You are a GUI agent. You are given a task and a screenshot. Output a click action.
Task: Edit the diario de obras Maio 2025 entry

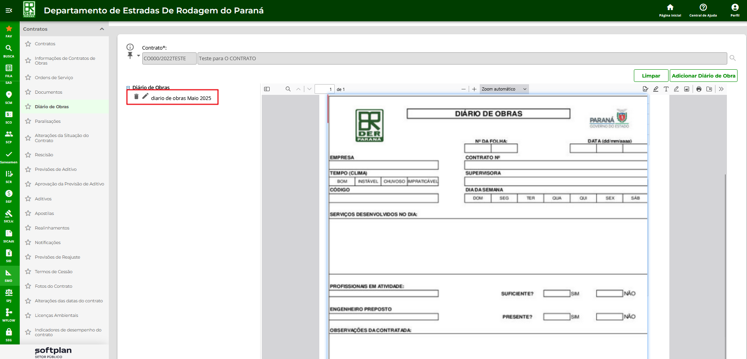pos(145,96)
